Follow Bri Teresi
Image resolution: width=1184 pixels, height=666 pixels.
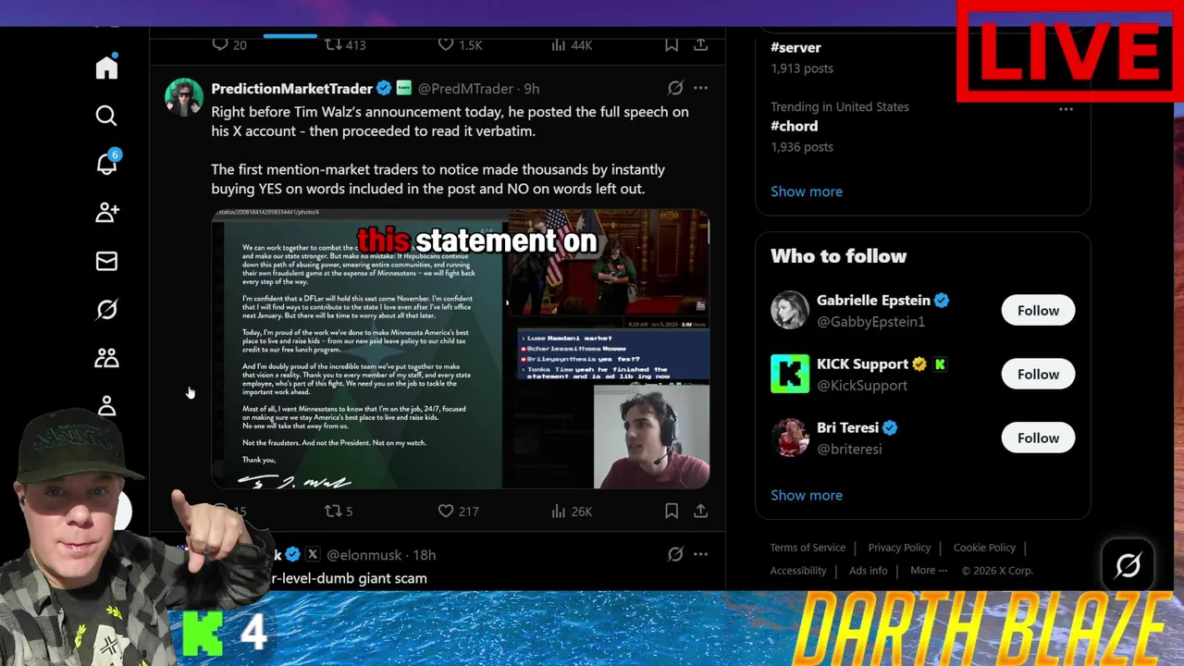[1038, 438]
